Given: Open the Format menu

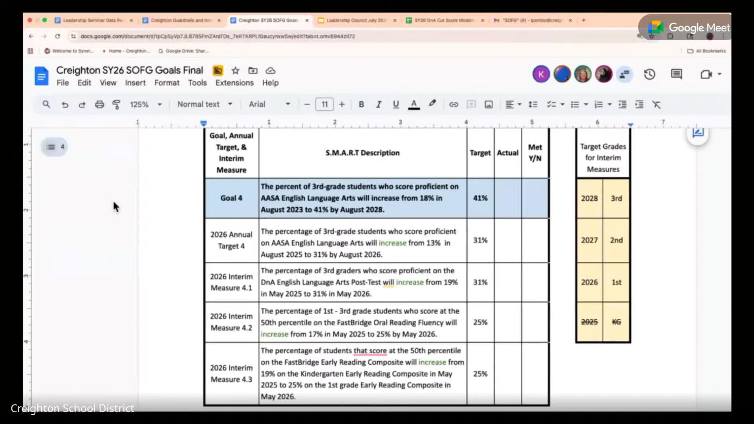Looking at the screenshot, I should 167,83.
